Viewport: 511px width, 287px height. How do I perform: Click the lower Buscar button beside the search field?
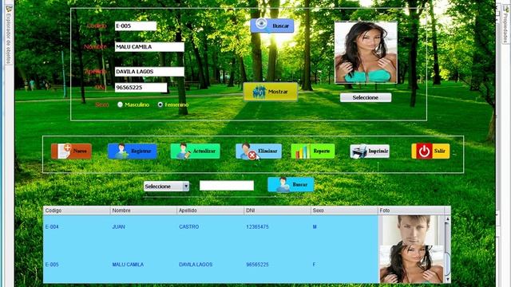click(291, 184)
